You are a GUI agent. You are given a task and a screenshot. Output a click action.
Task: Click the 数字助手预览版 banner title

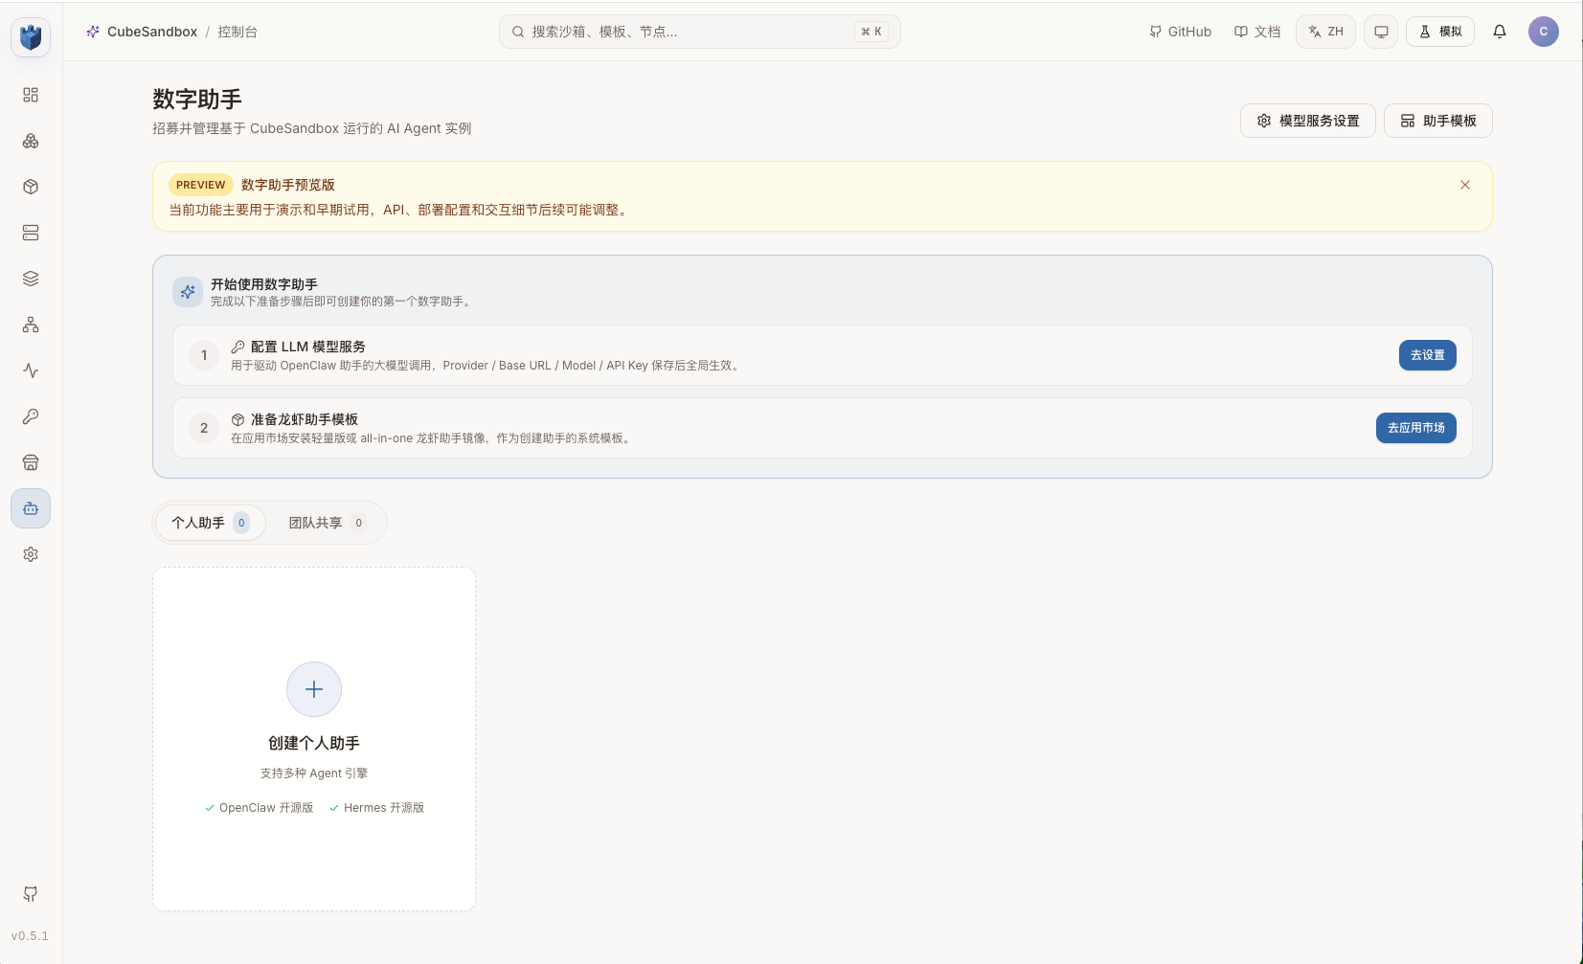point(288,185)
